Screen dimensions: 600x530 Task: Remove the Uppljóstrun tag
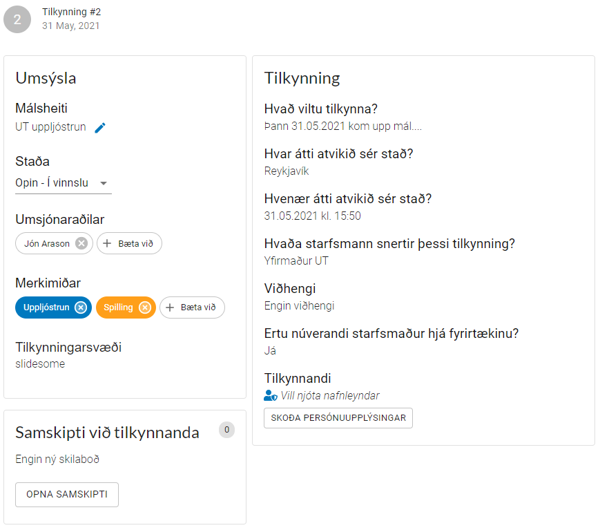coord(81,307)
